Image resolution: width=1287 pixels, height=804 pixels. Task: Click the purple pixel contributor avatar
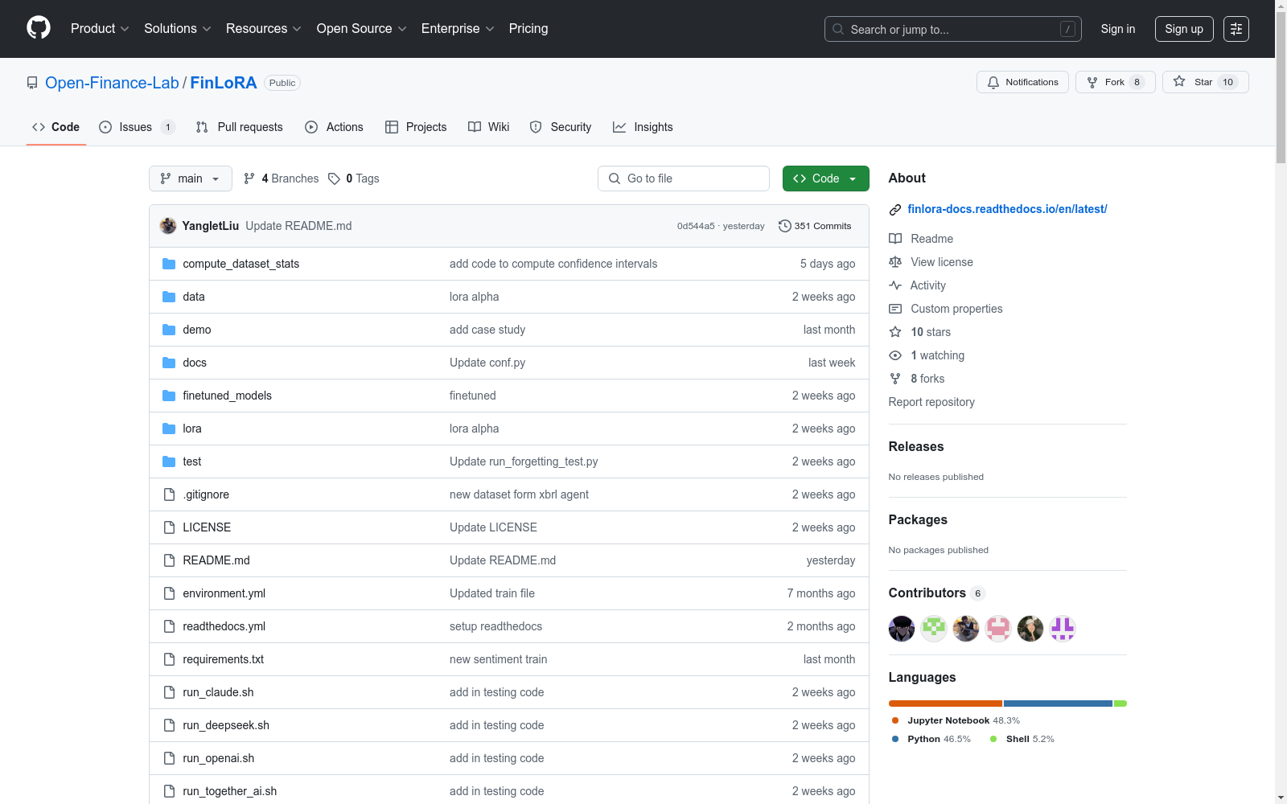1063,629
